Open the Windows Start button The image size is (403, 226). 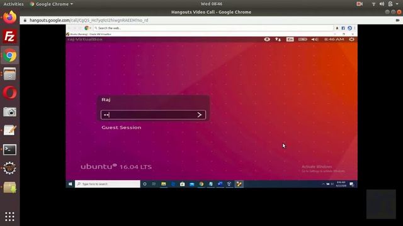[70, 184]
